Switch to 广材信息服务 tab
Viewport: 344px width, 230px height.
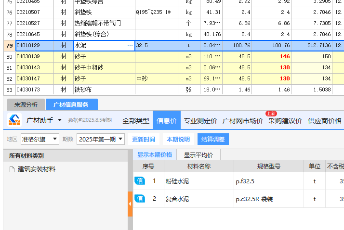71,105
